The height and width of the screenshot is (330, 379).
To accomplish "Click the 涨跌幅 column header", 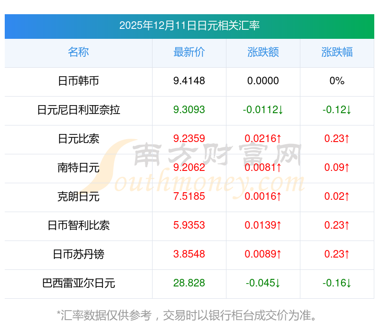I will 337,52.
